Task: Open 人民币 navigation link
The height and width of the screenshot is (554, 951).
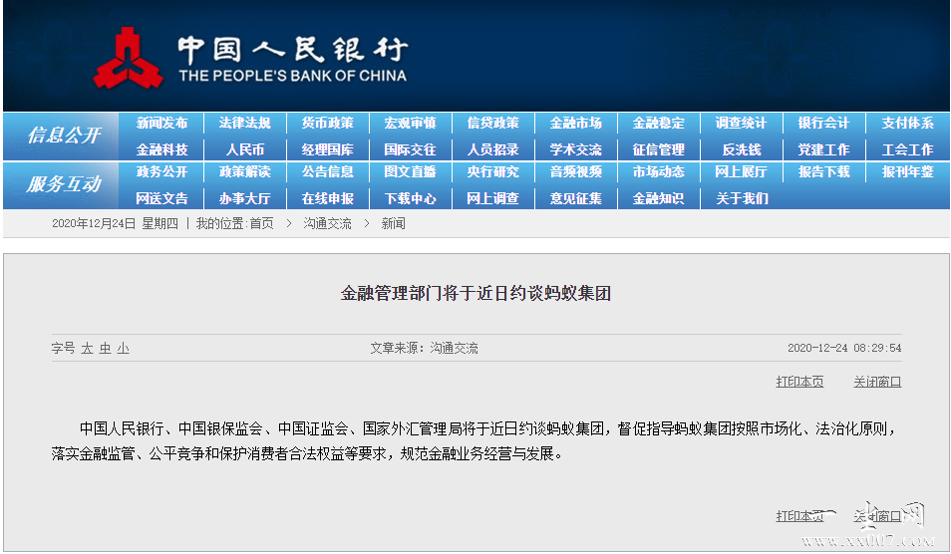Action: point(245,149)
